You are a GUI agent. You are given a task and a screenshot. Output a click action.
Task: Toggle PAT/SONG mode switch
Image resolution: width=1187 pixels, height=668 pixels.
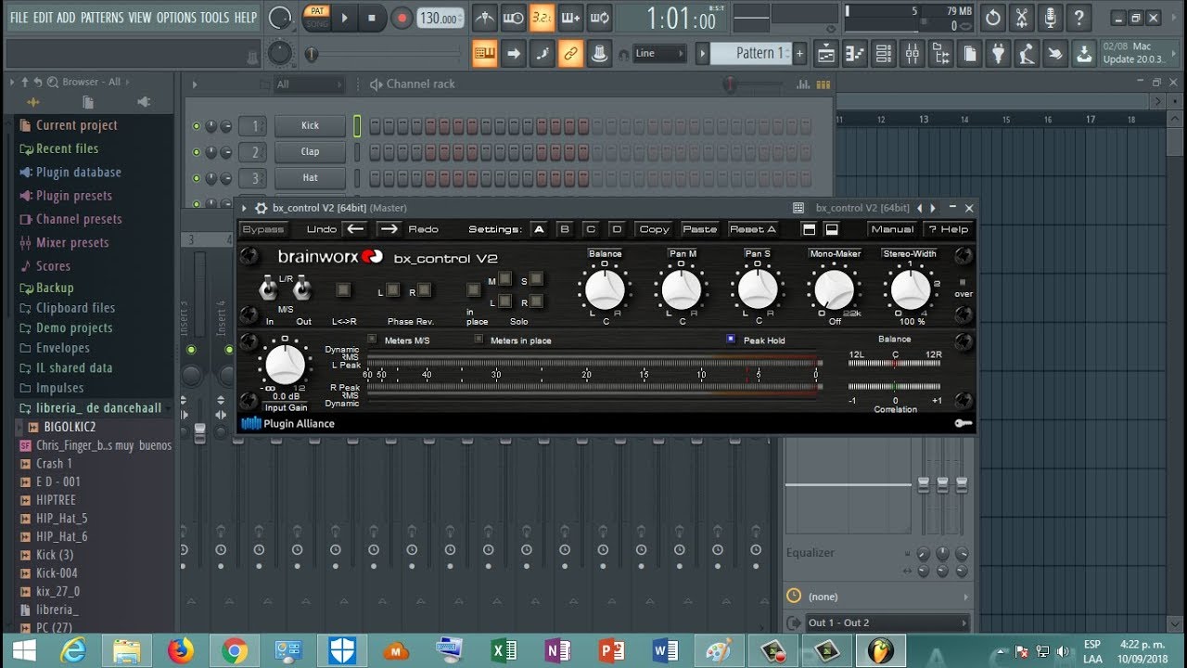coord(317,18)
